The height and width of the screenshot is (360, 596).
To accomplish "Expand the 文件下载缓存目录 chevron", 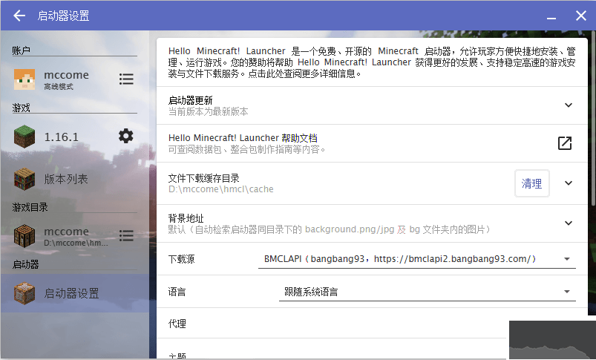I will 569,183.
